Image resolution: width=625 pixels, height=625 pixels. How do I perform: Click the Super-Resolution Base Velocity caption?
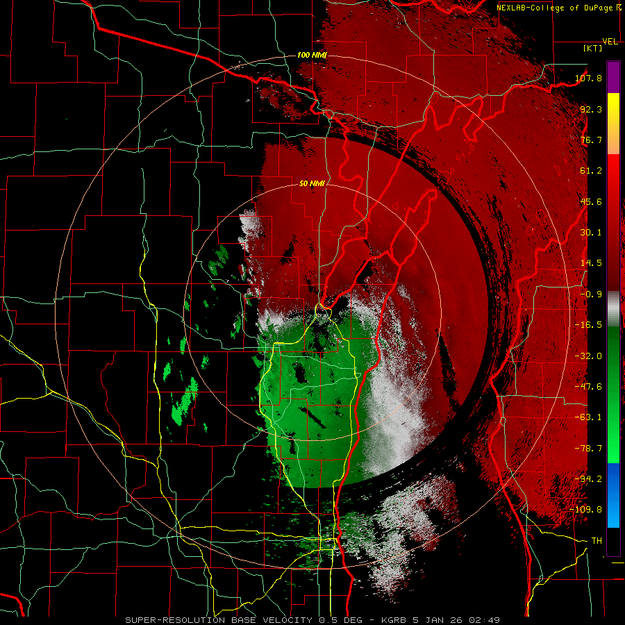[312, 620]
